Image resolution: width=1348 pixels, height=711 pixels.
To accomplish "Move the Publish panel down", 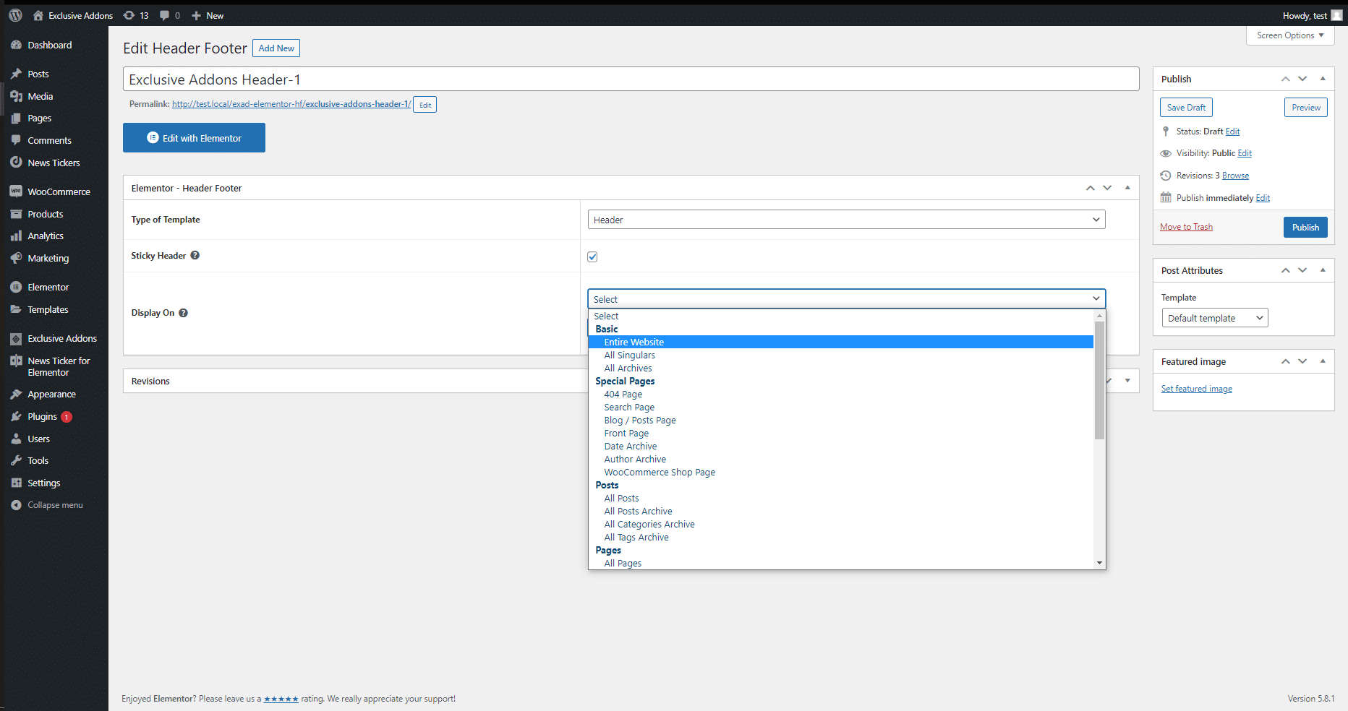I will pyautogui.click(x=1302, y=79).
